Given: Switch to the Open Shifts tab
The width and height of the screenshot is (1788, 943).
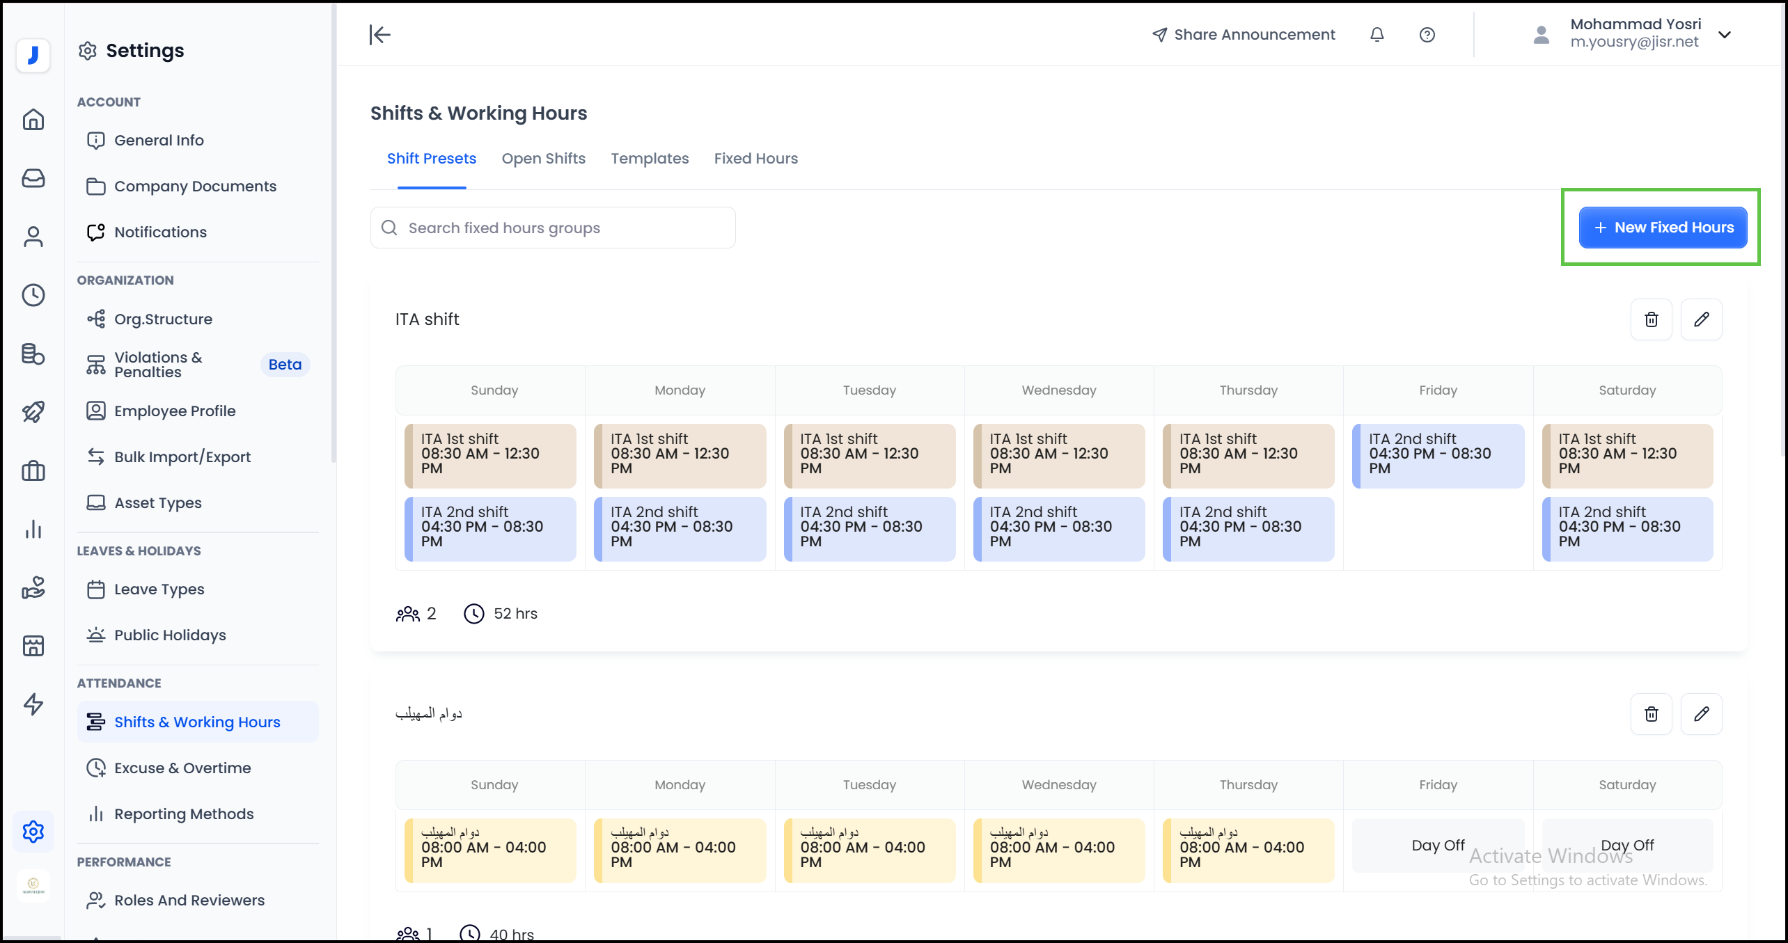Looking at the screenshot, I should [x=544, y=159].
